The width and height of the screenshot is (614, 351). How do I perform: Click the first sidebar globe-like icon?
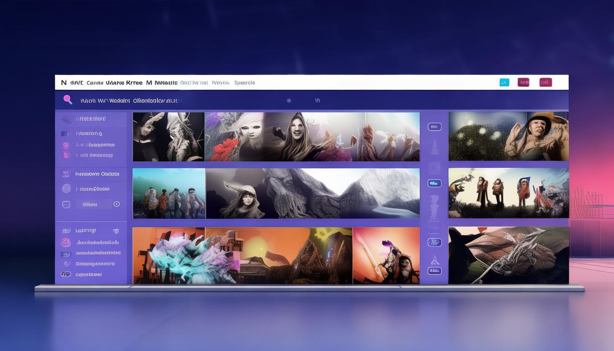click(67, 119)
